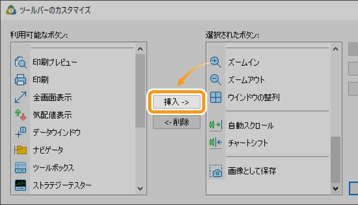Image resolution: width=358 pixels, height=205 pixels.
Task: Choose ストラテジーテスター list entry
Action: [x=62, y=185]
